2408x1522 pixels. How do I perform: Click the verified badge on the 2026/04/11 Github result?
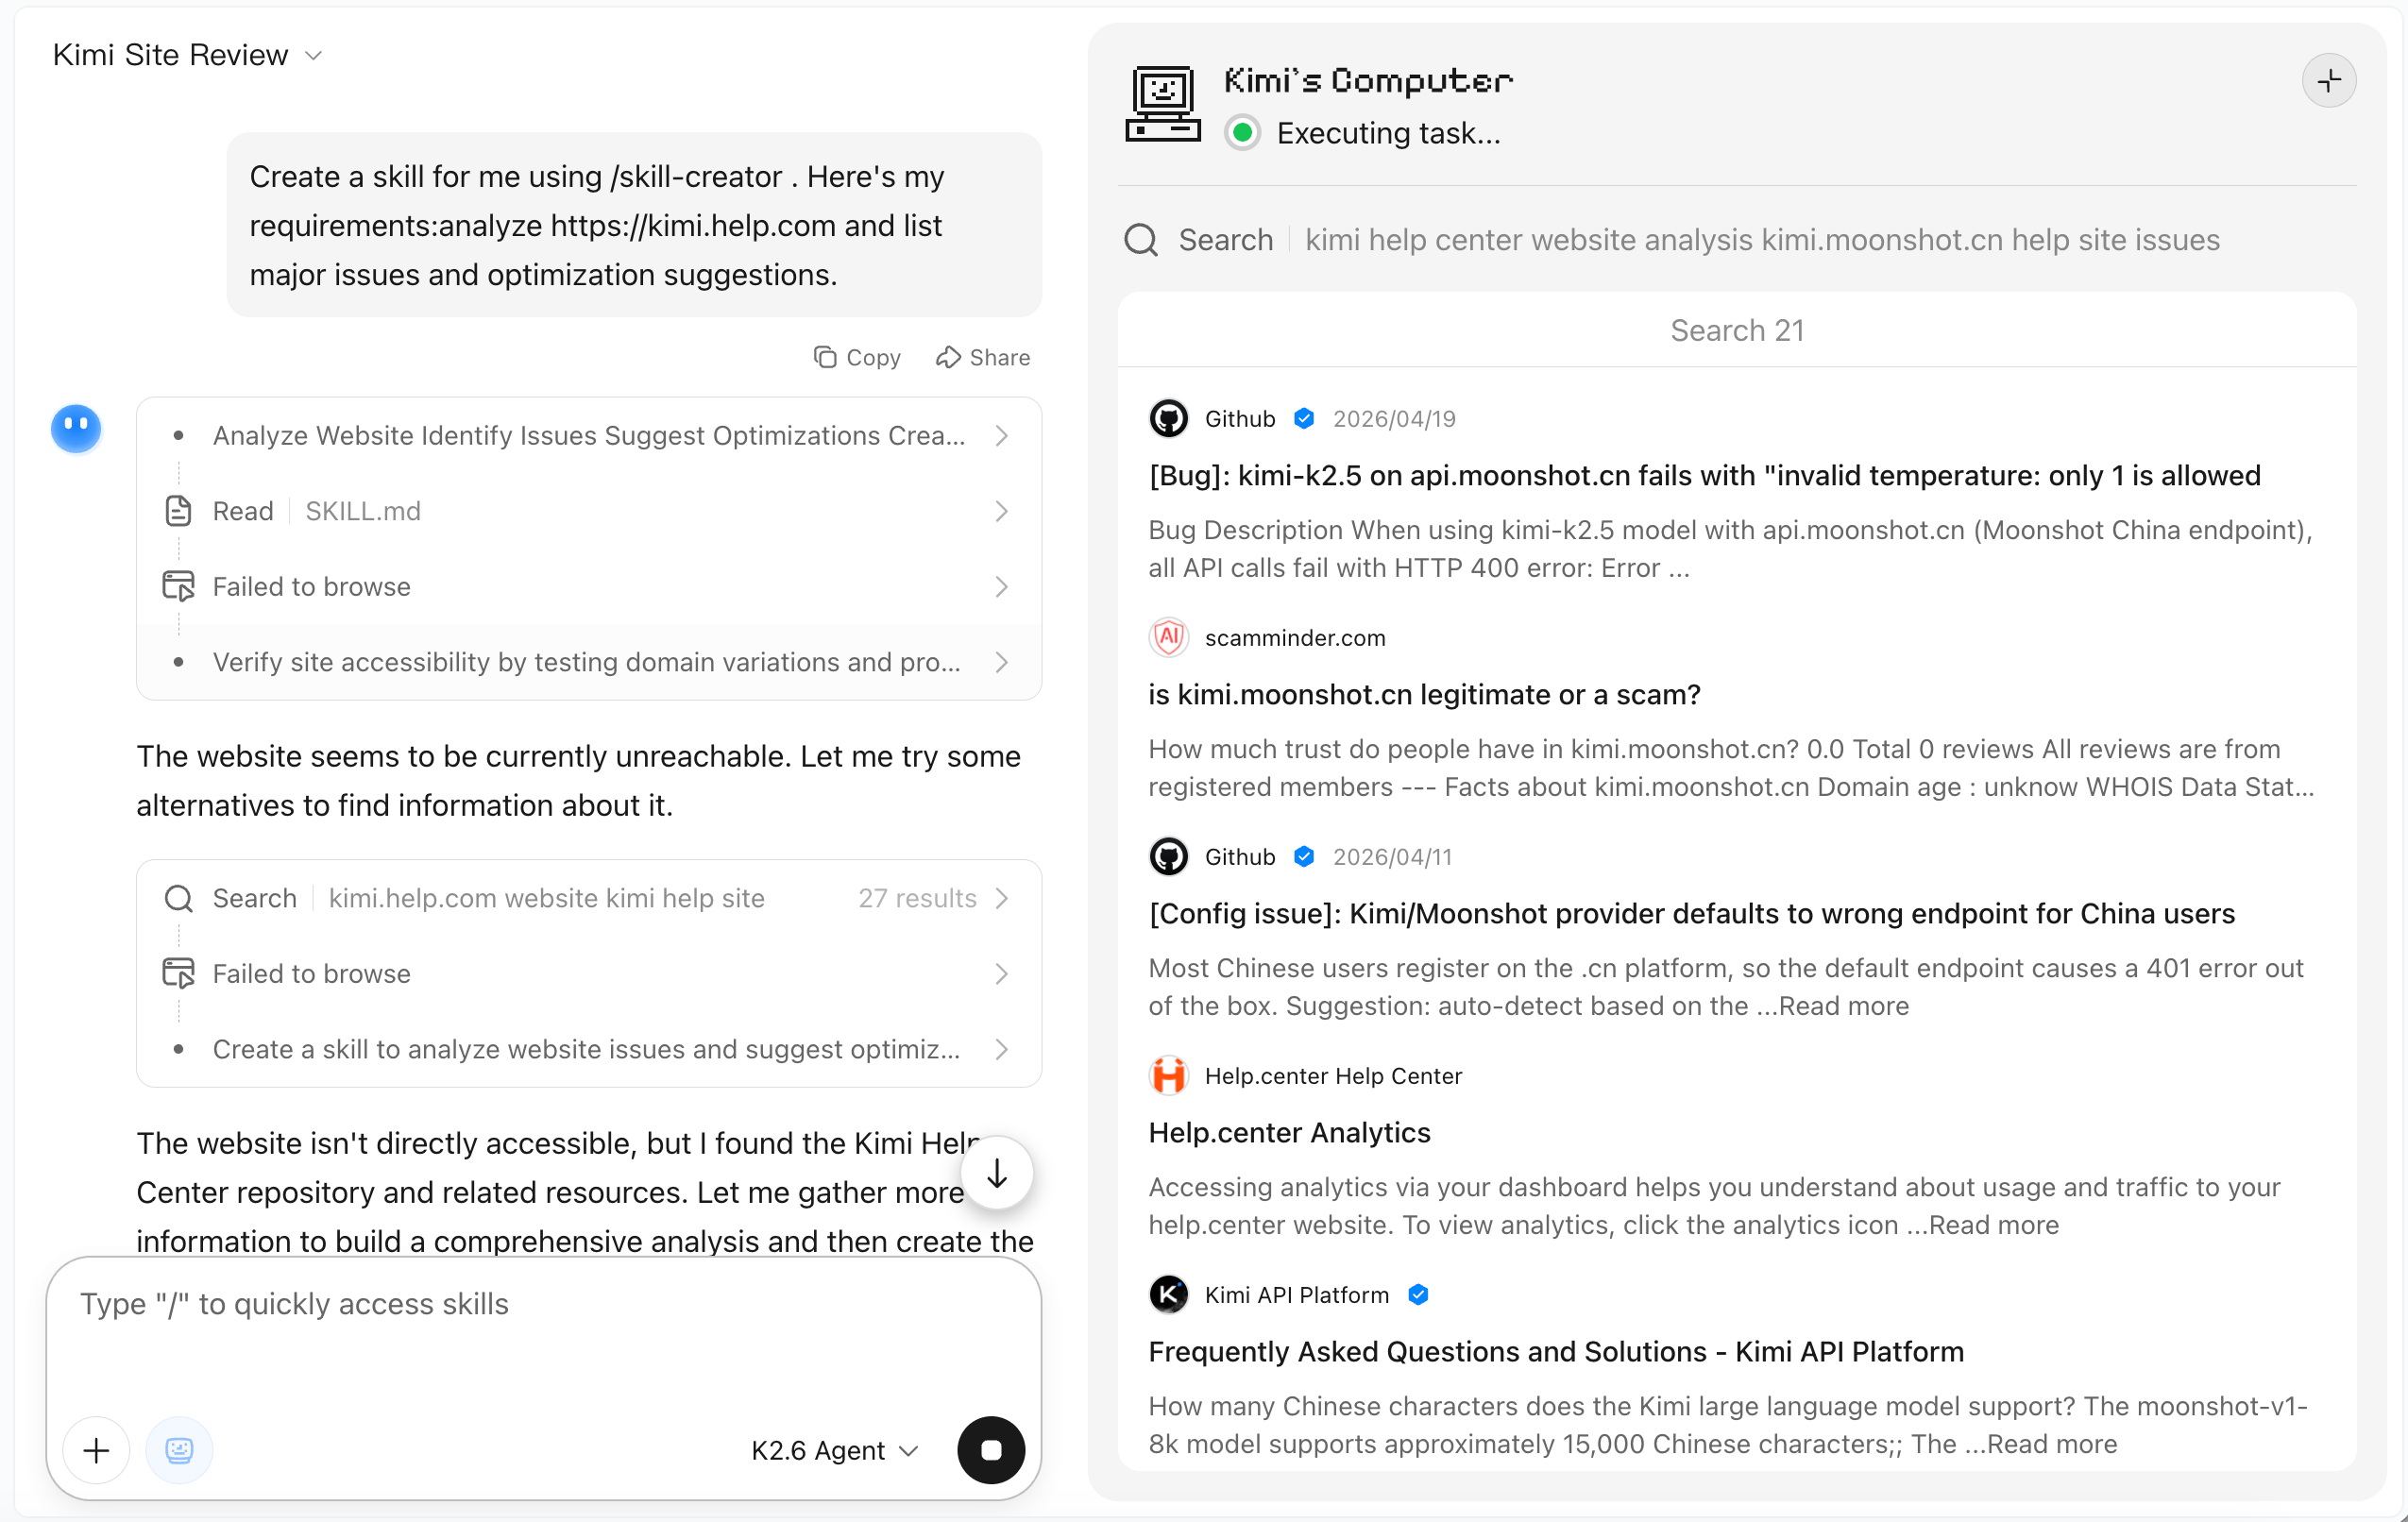tap(1304, 856)
